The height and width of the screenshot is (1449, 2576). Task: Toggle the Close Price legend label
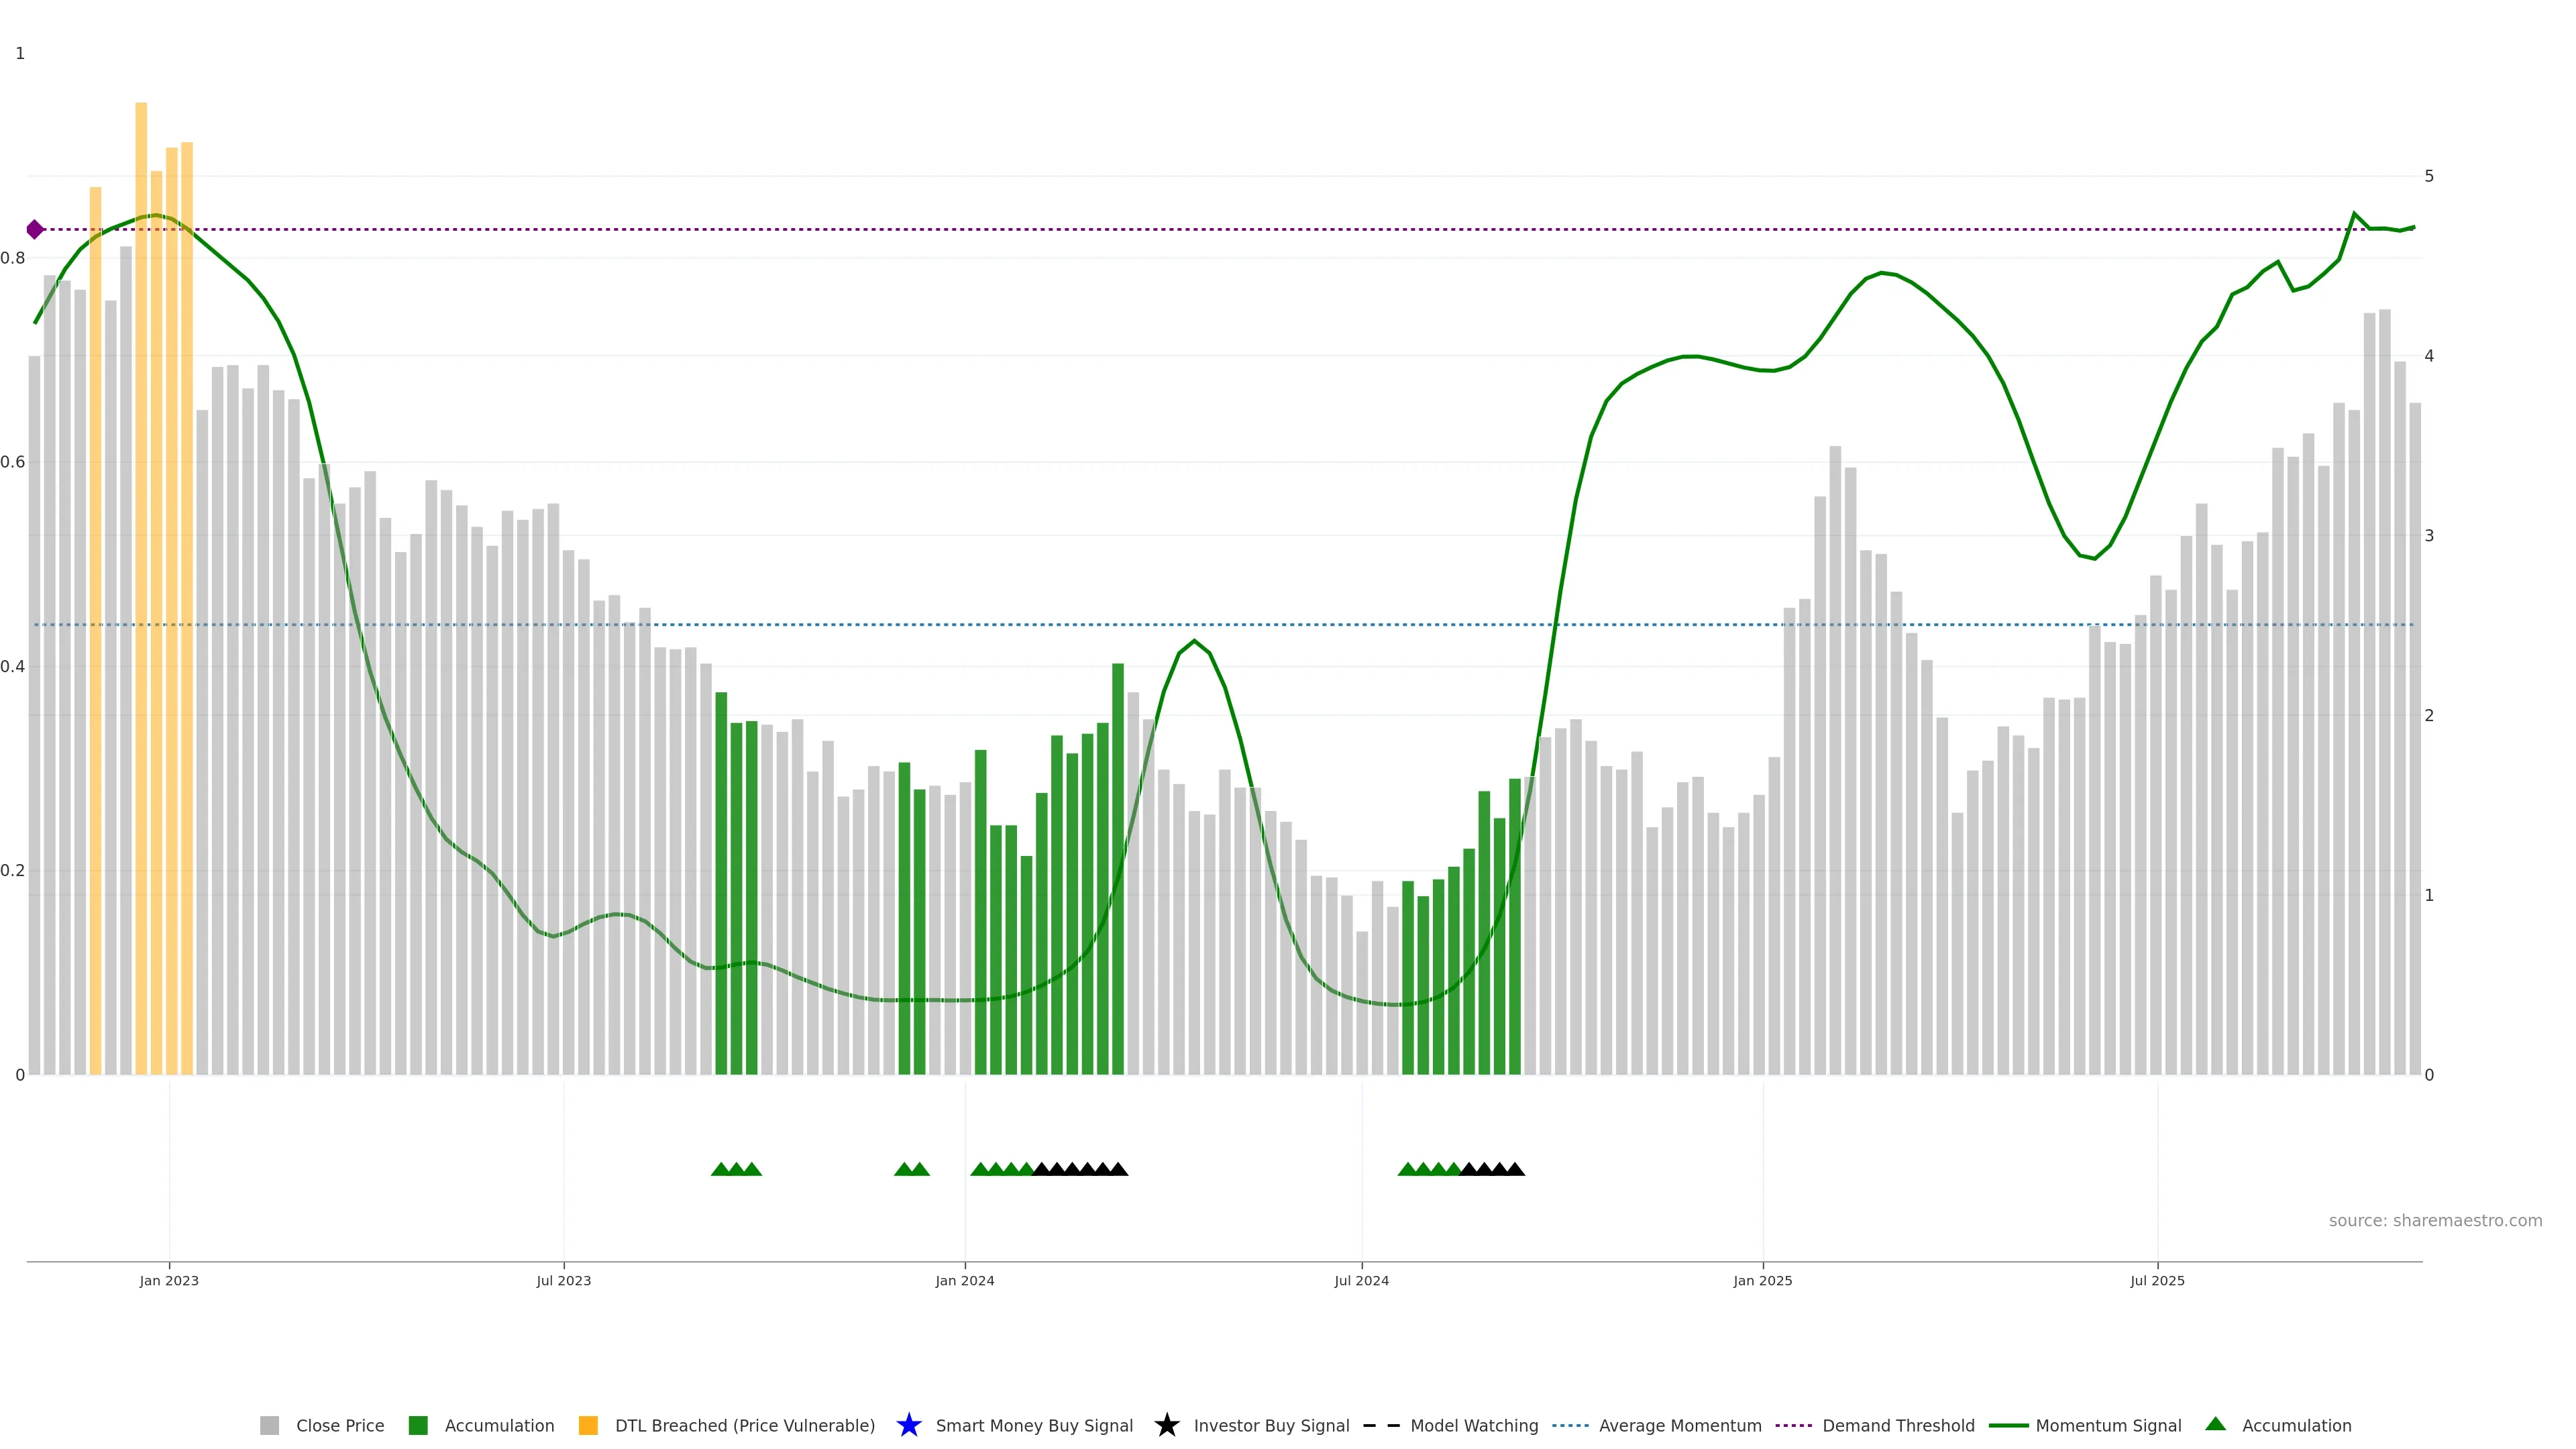point(340,1426)
